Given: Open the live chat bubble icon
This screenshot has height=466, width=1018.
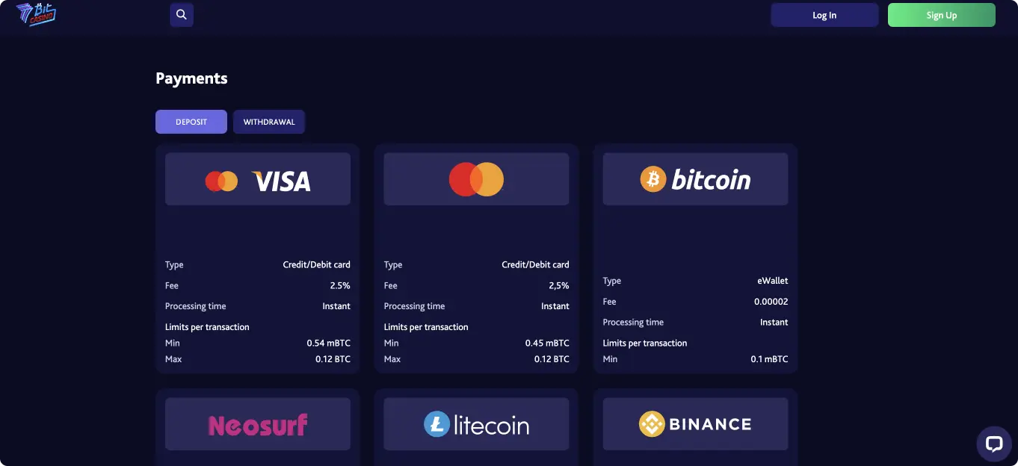Looking at the screenshot, I should tap(993, 444).
